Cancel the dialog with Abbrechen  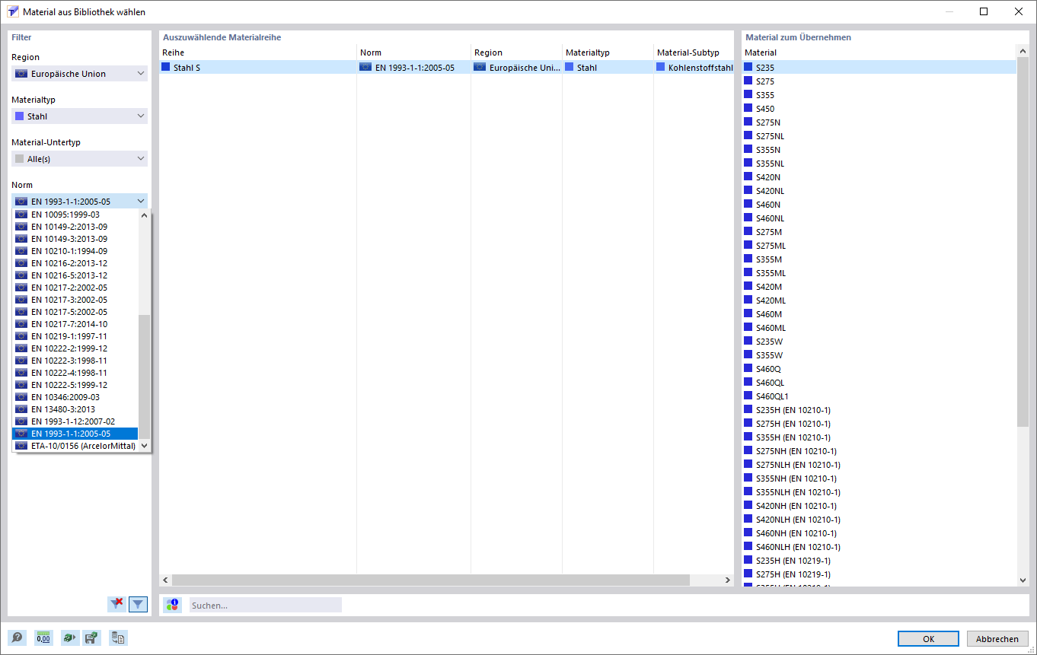tap(997, 639)
